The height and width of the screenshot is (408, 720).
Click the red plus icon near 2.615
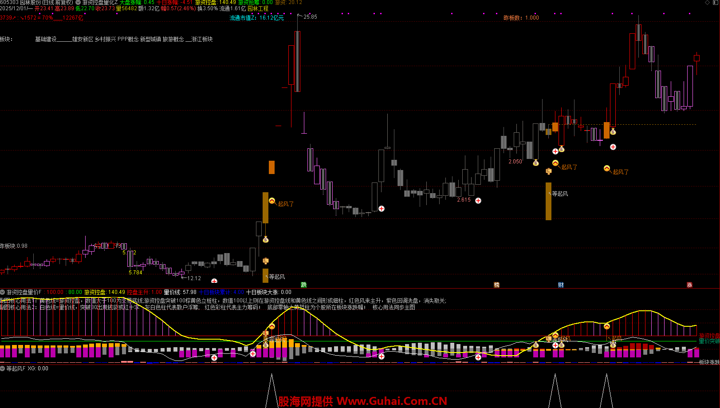[x=478, y=201]
